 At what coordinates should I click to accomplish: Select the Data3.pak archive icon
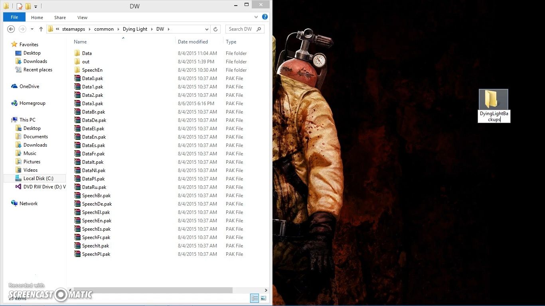pos(77,104)
